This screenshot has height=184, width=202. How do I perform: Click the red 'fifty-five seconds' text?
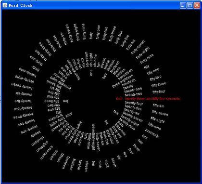166,99
